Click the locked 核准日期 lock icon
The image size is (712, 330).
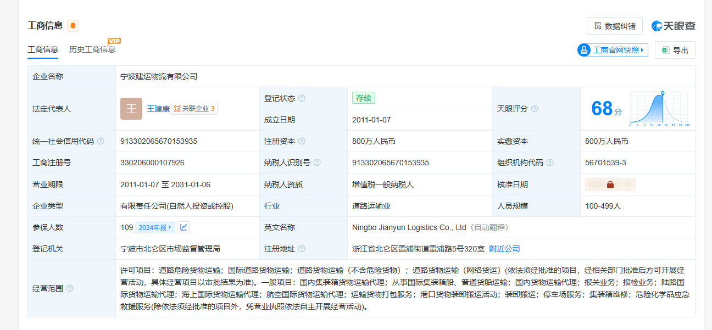tap(610, 184)
